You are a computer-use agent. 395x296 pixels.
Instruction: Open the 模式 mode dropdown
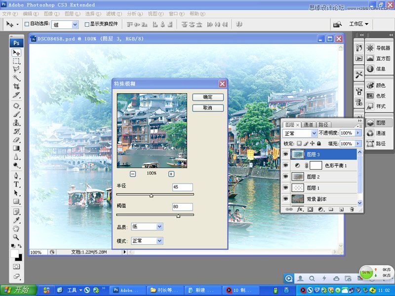[x=147, y=241]
